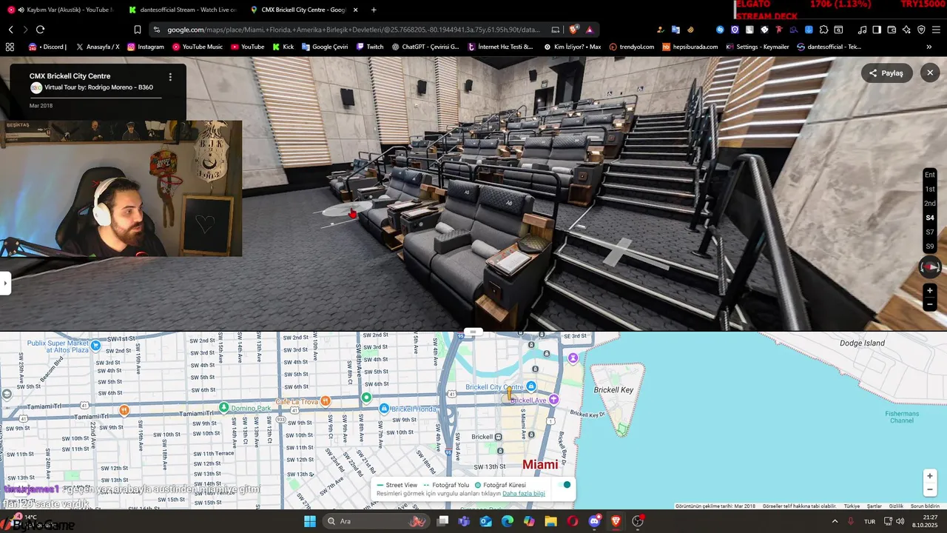Open the Şartlar terms link

[874, 506]
